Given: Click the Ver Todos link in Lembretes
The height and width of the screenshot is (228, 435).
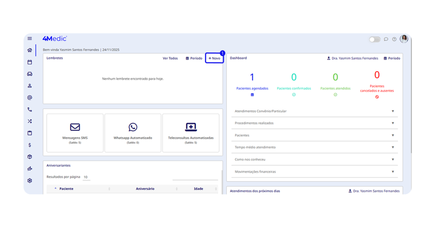Looking at the screenshot, I should [x=170, y=58].
